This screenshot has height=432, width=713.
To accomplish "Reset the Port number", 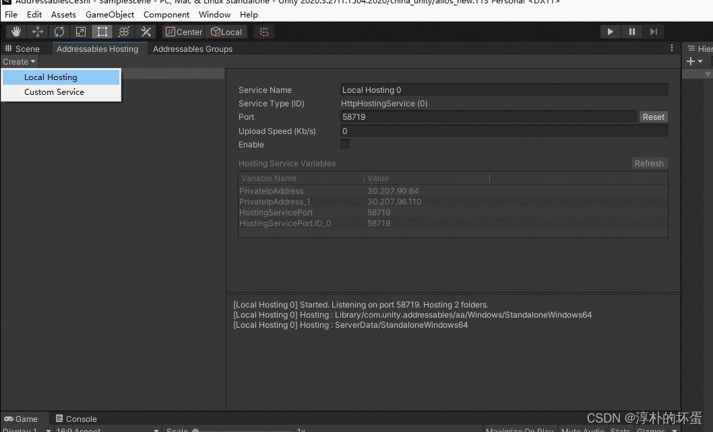I will pos(653,116).
